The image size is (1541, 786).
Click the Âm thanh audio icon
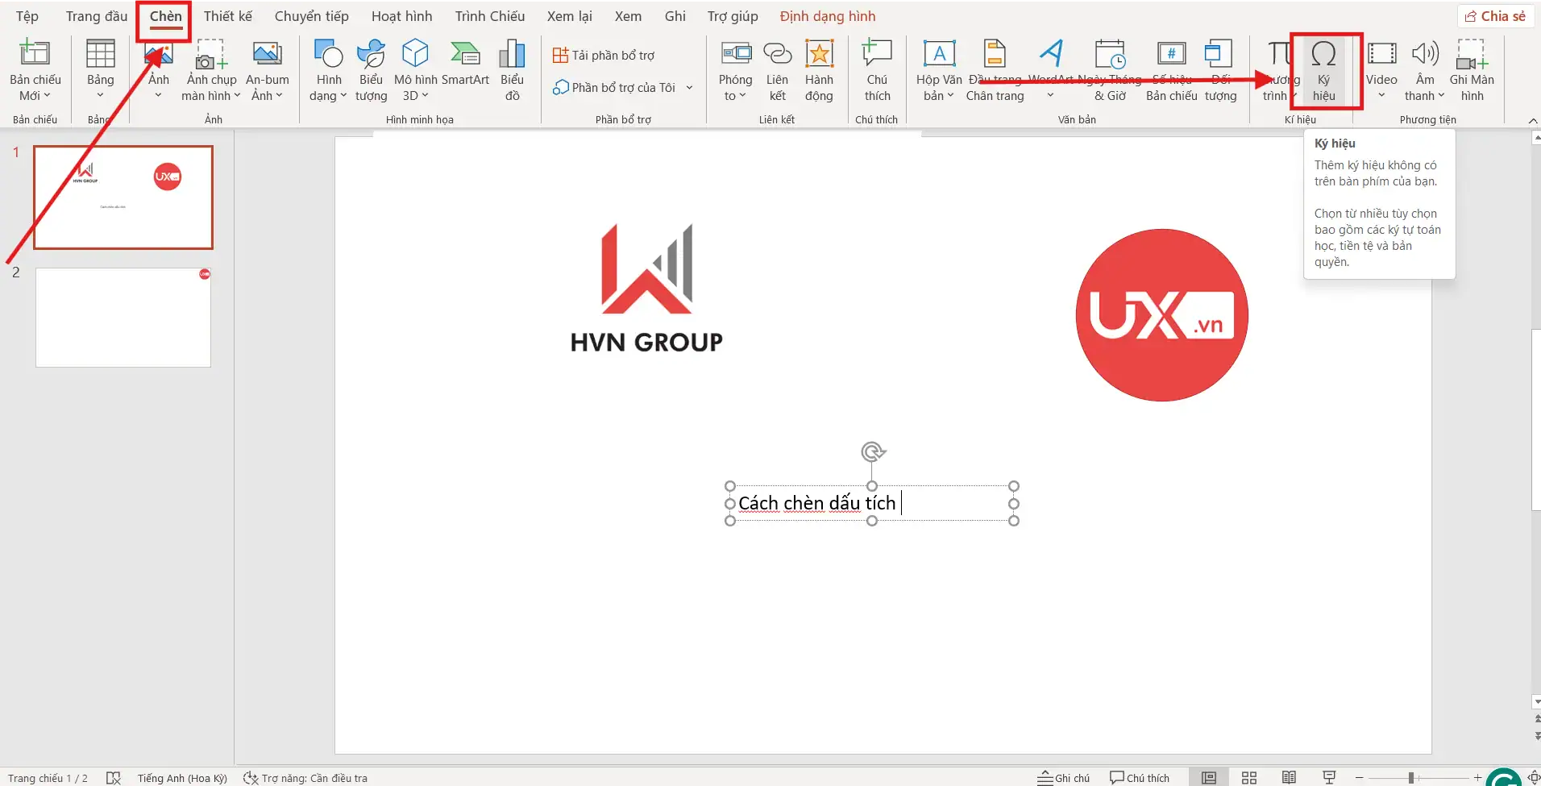pos(1425,54)
